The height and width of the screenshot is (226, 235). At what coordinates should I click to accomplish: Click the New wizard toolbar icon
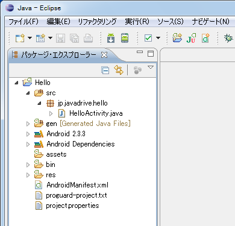[20, 38]
